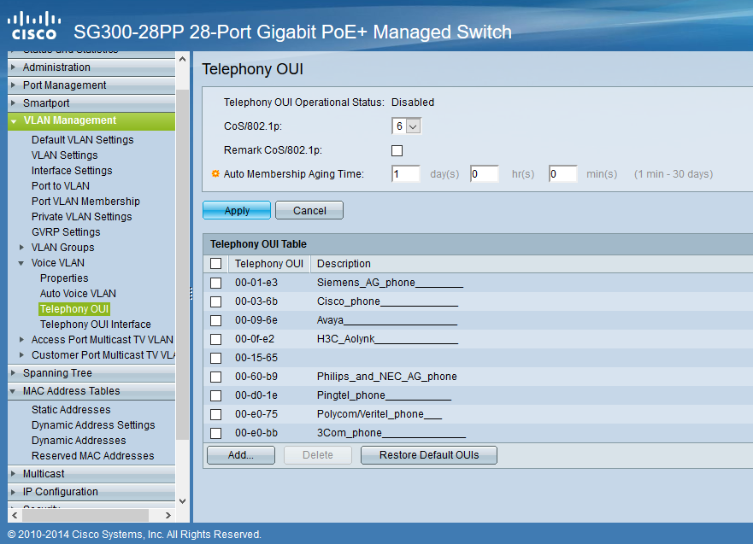753x544 pixels.
Task: Check the 00-03-6b Cisco_phone row checkbox
Action: (x=216, y=301)
